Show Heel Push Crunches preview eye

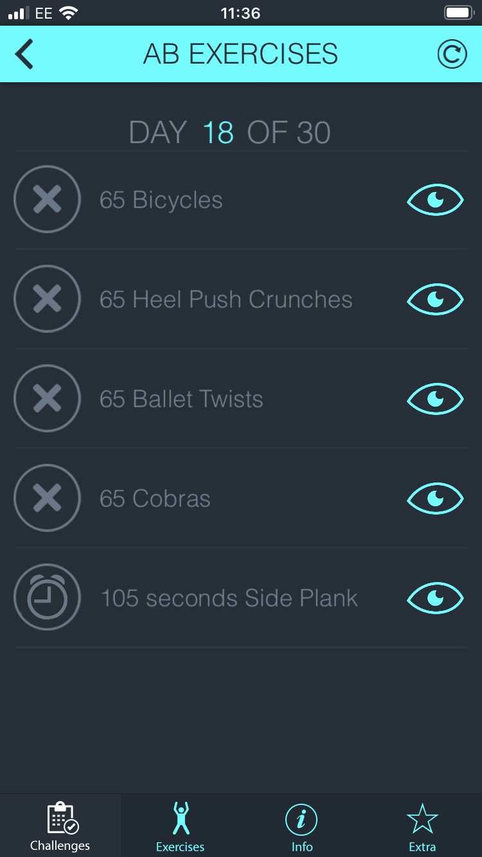435,299
